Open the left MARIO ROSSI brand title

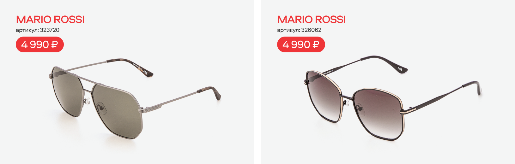click(x=50, y=20)
